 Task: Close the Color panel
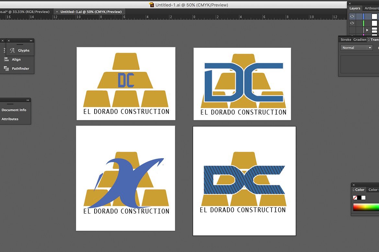(x=354, y=185)
